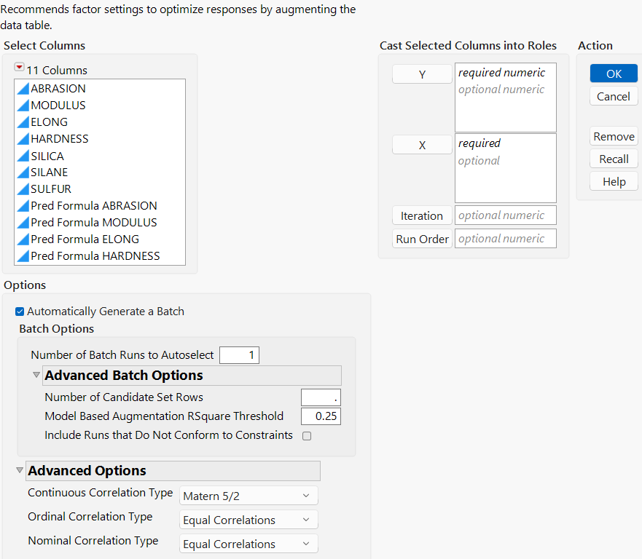Screen dimensions: 642x559
Task: Open the red triangle menu above the column list
Action: click(x=18, y=66)
